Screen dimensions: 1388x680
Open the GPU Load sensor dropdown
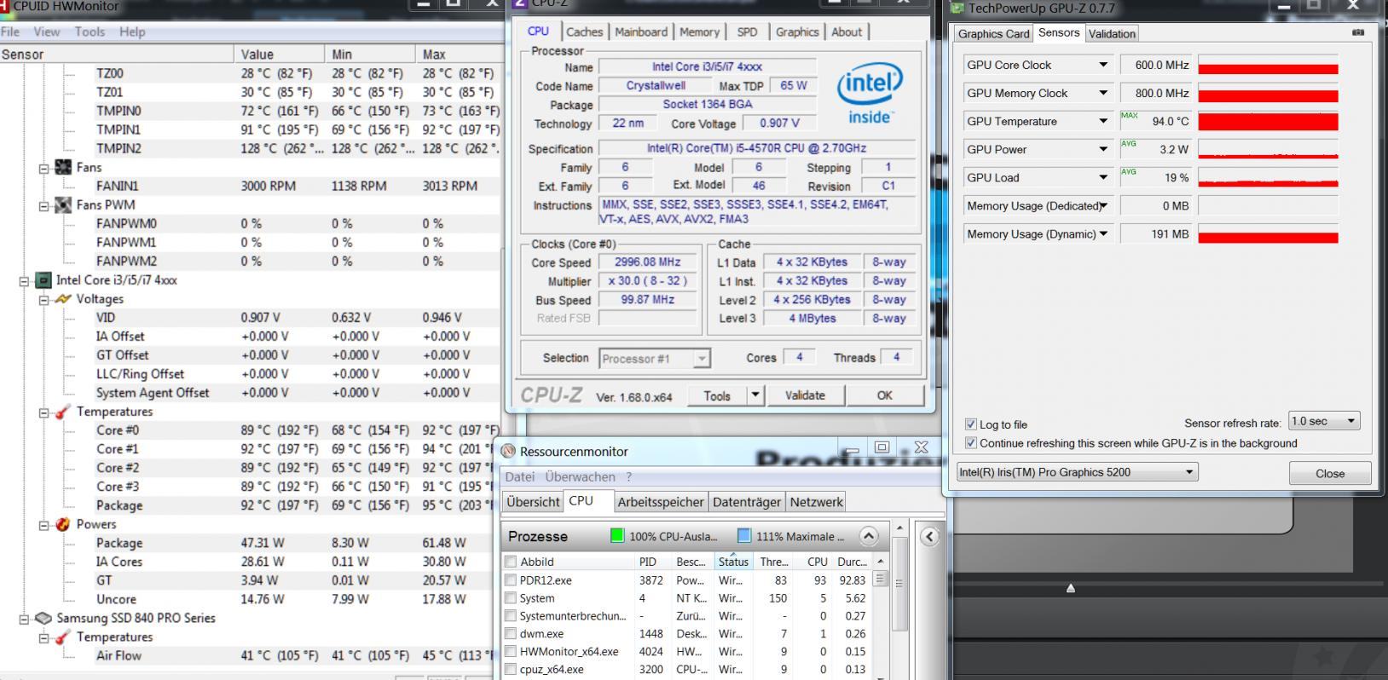[1102, 177]
